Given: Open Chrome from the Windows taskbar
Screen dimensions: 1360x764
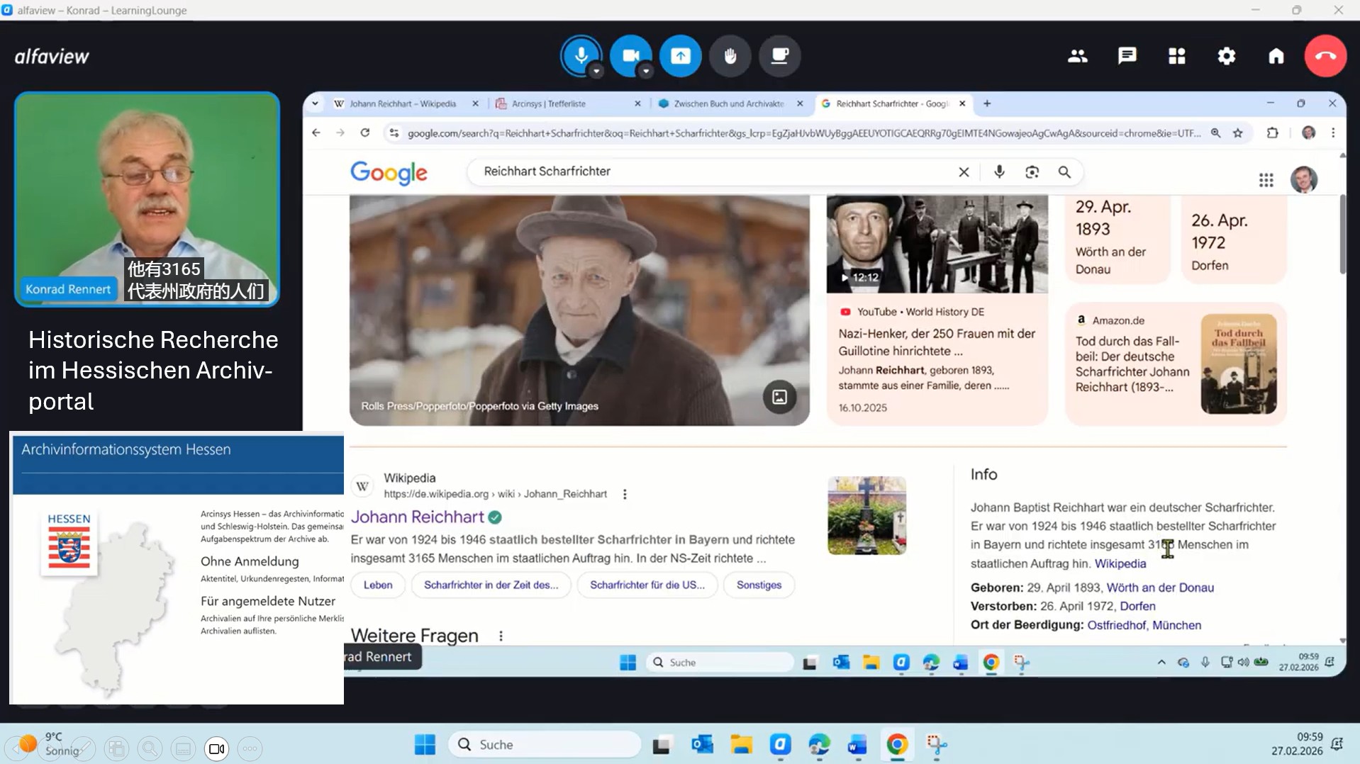Looking at the screenshot, I should pyautogui.click(x=896, y=744).
